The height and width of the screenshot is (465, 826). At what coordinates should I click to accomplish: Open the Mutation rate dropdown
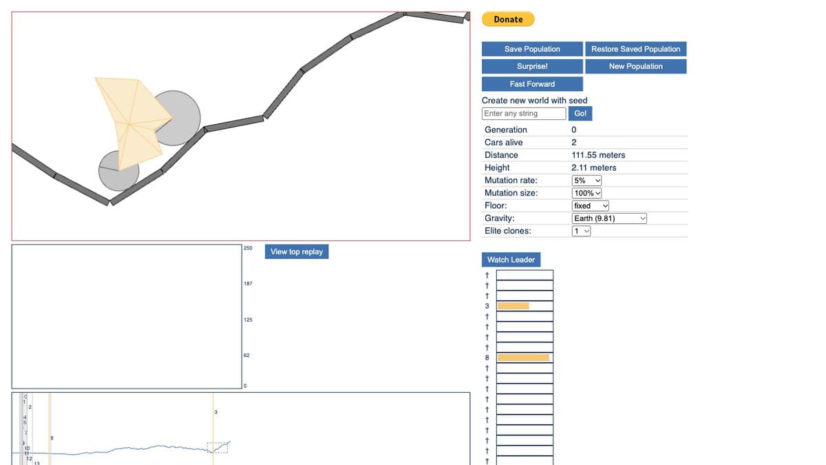click(x=587, y=180)
